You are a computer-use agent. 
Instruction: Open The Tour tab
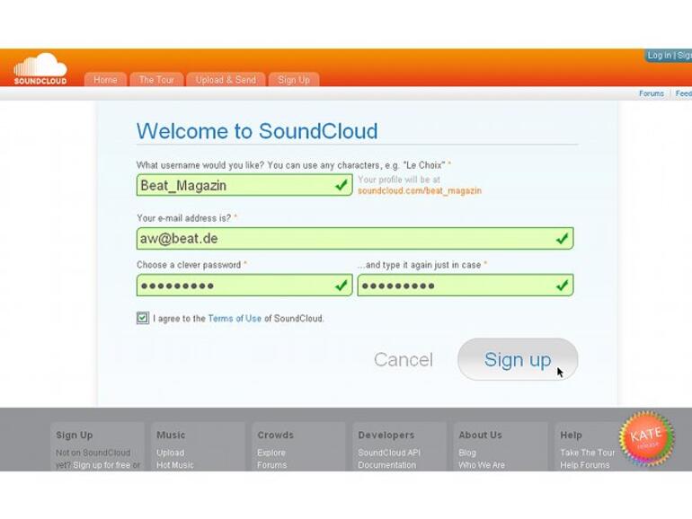[x=156, y=80]
